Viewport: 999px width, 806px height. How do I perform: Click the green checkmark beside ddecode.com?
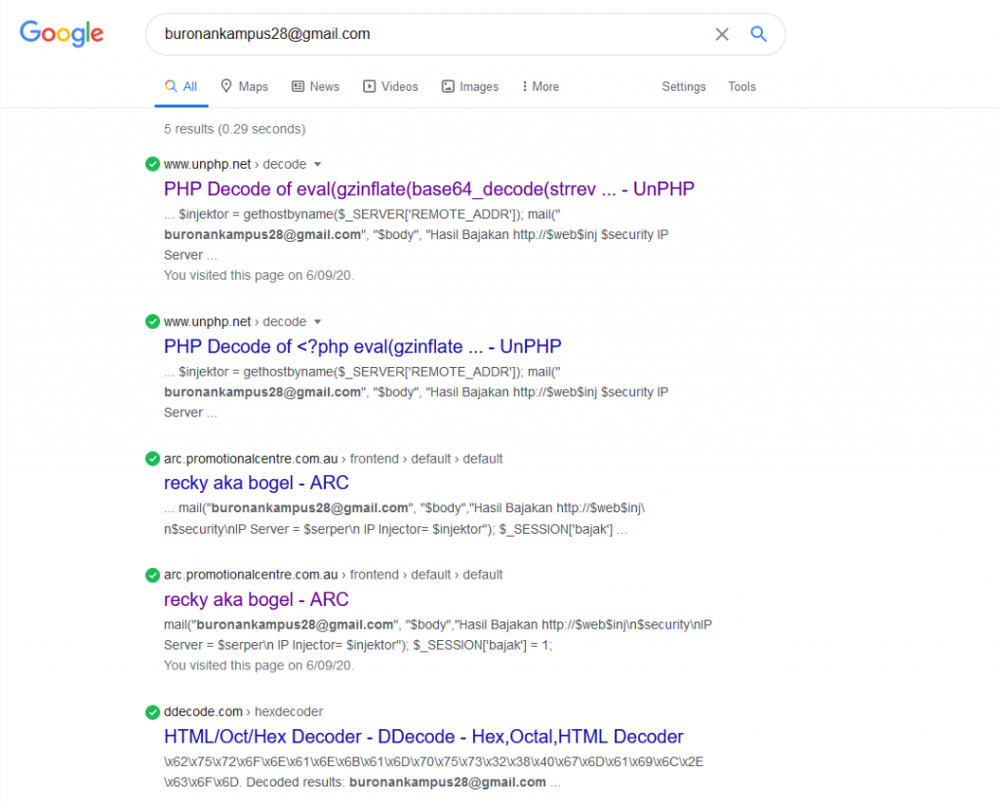[x=152, y=711]
